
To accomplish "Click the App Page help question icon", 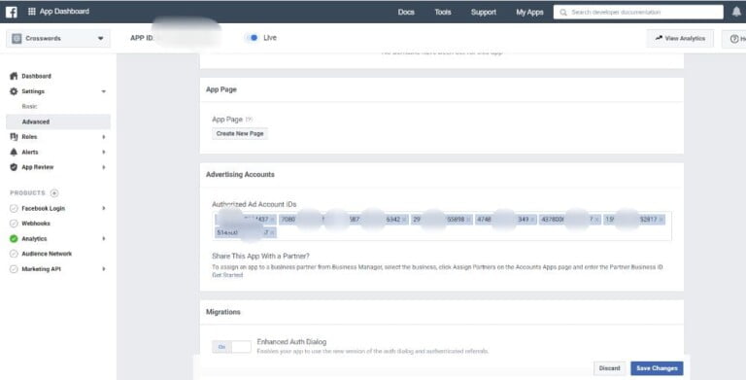I will tap(249, 120).
